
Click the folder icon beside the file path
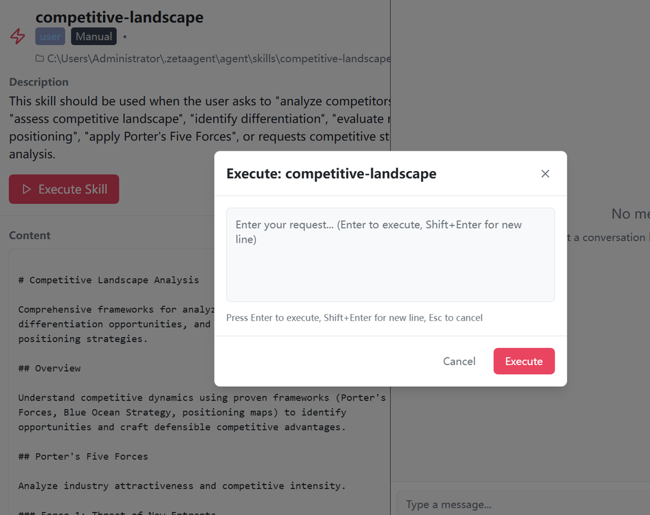(40, 59)
